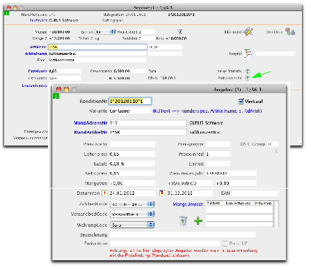Click the Projekt text field in back window

(x=275, y=54)
